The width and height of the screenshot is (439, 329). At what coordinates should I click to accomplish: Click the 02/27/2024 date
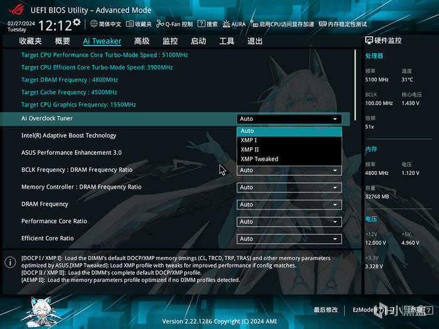click(x=21, y=24)
